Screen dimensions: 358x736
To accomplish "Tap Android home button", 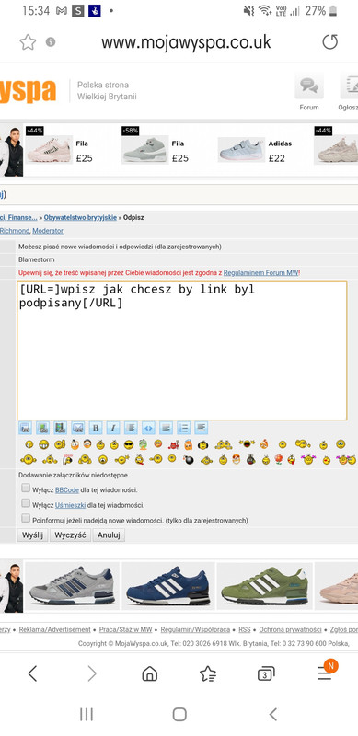I will tap(179, 715).
